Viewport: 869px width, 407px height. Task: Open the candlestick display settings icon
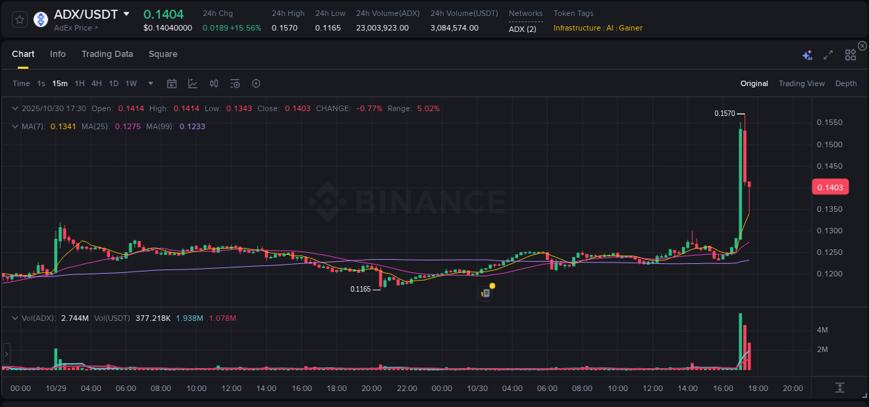[213, 83]
